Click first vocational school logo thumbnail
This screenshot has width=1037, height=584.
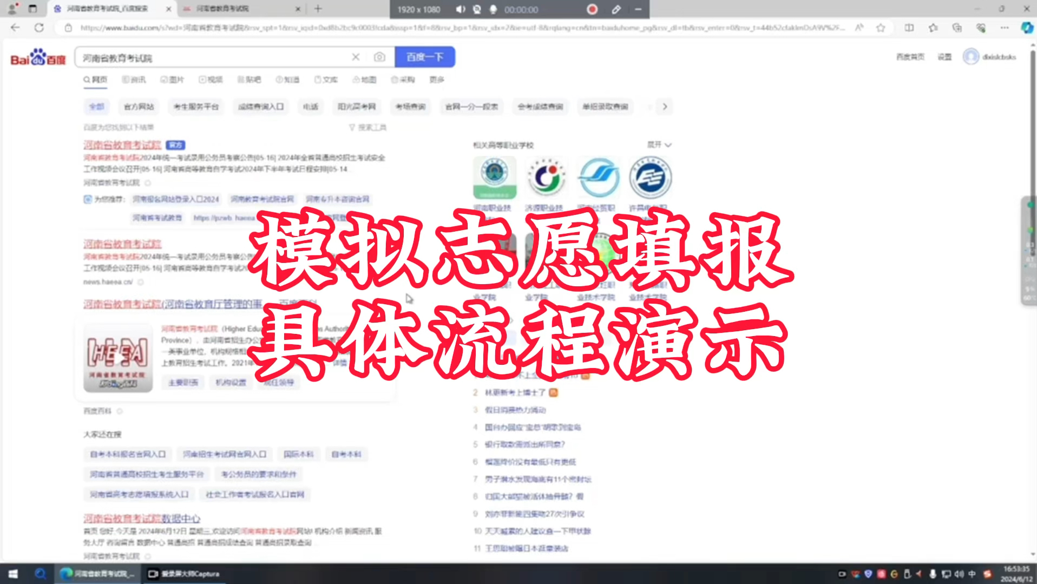[x=495, y=178]
